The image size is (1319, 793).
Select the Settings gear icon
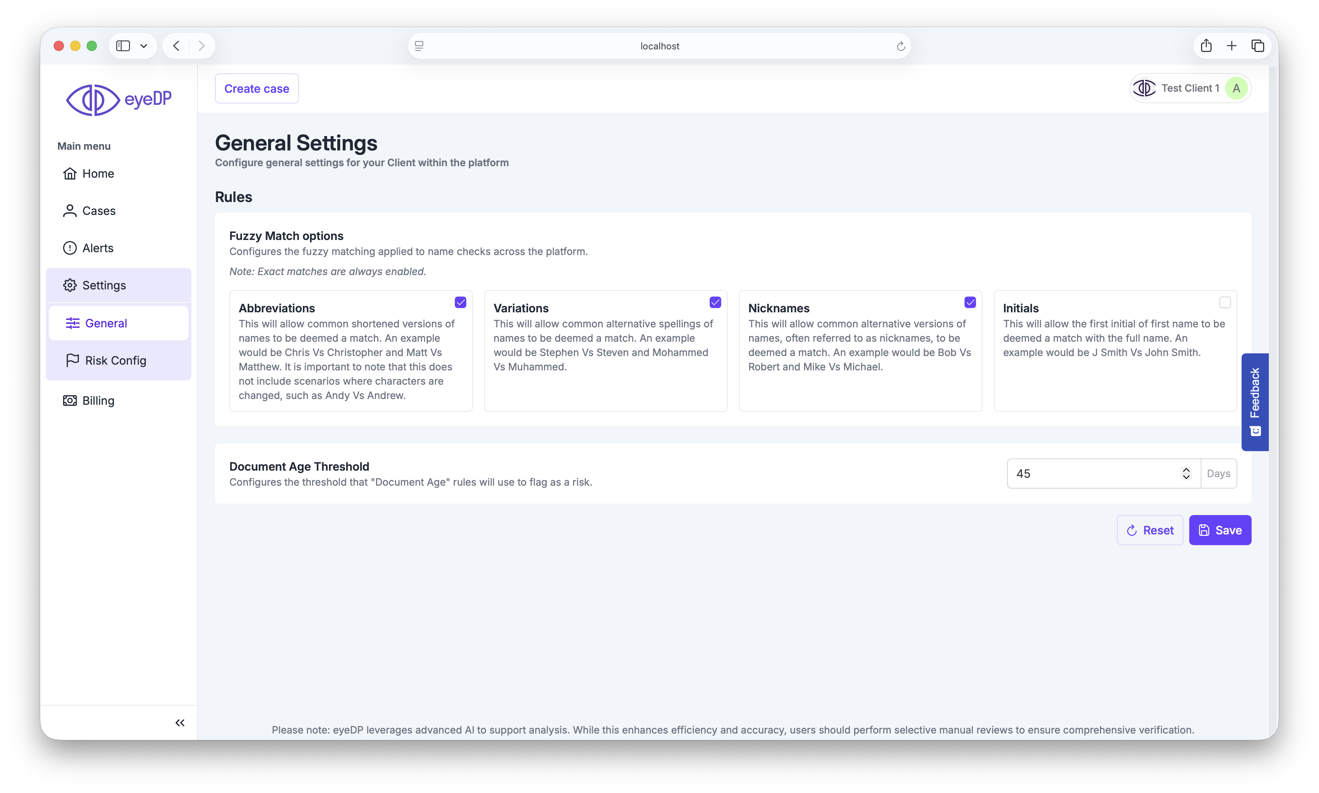click(70, 285)
